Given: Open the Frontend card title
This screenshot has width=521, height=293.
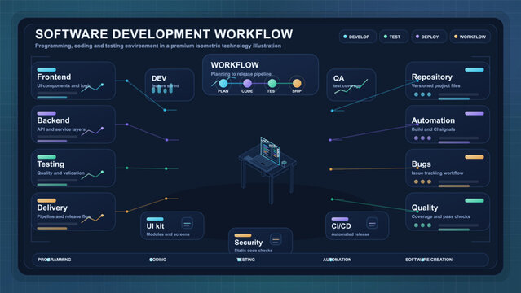Looking at the screenshot, I should 54,77.
